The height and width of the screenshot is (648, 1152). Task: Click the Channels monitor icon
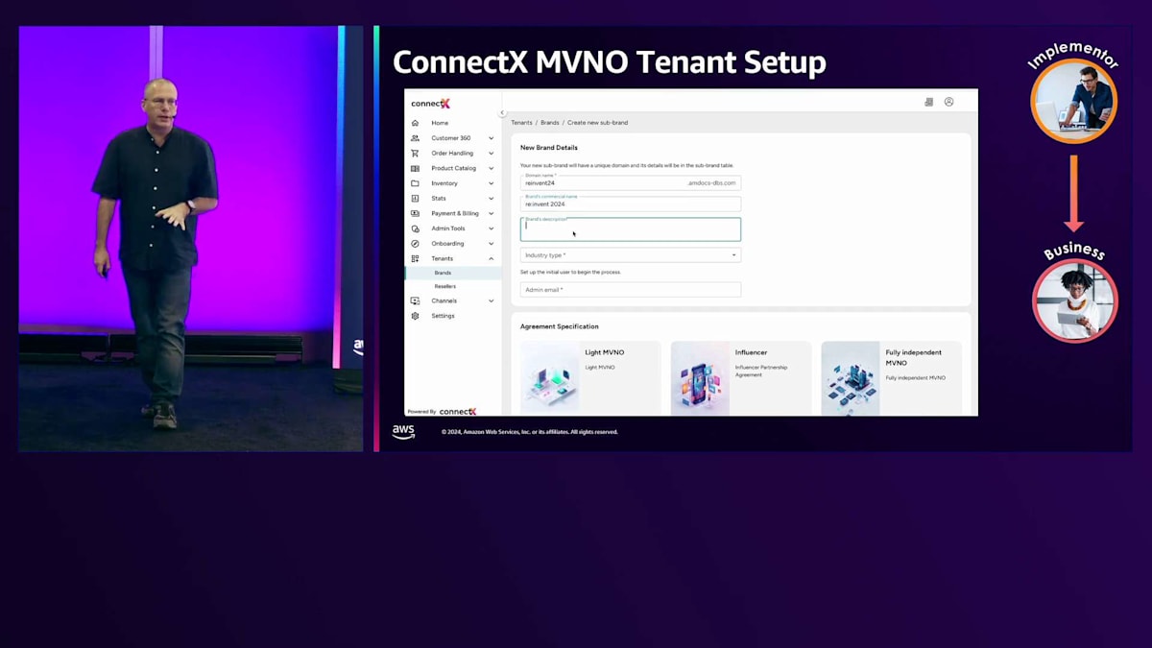415,300
